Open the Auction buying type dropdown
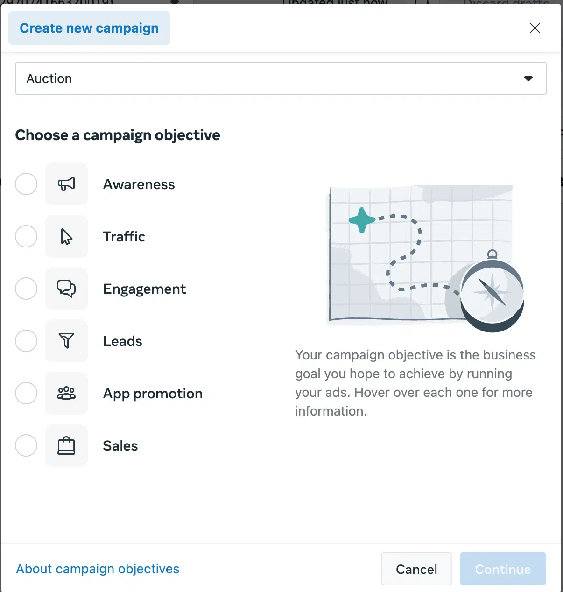This screenshot has width=563, height=592. 281,78
